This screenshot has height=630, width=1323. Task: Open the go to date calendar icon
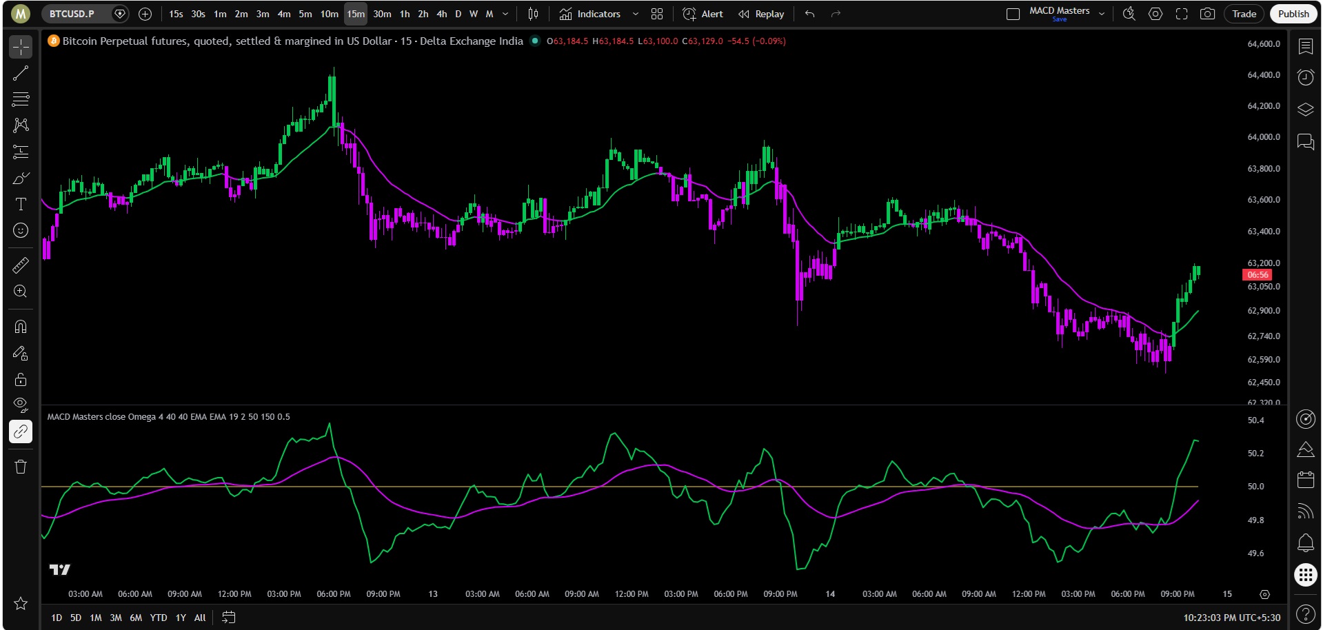[x=229, y=618]
